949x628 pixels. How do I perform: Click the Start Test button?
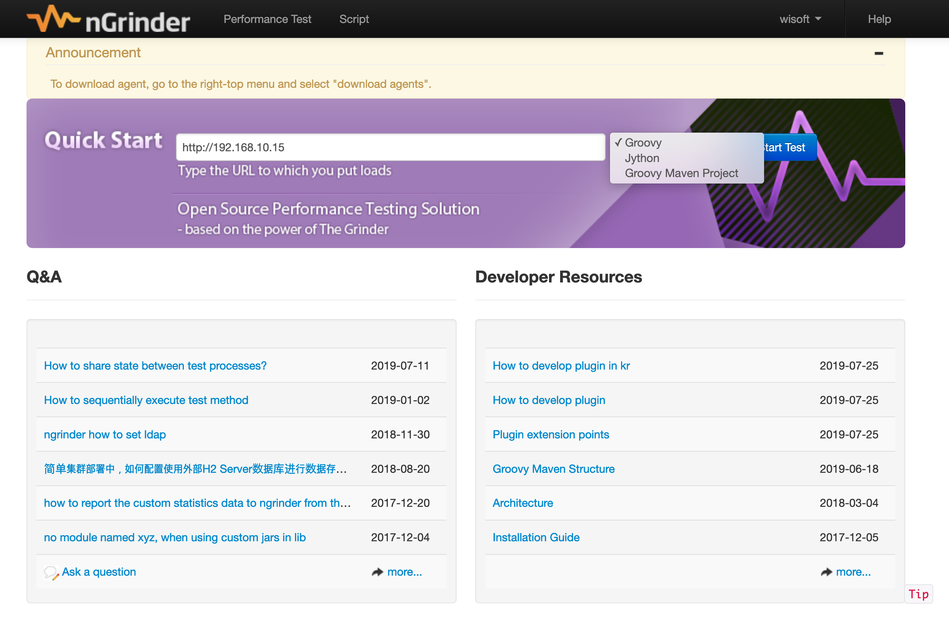(x=789, y=147)
